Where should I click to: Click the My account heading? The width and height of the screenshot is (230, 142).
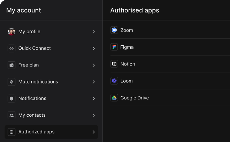(24, 10)
